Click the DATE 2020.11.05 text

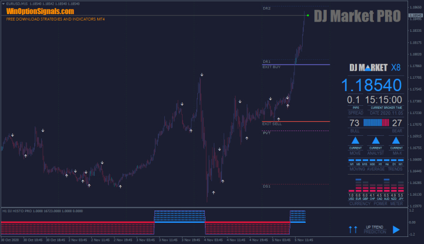386,113
